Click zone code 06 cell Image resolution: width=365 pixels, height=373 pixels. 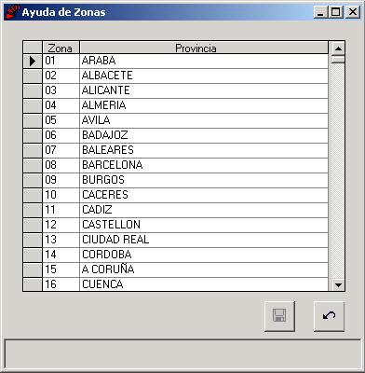pos(61,135)
